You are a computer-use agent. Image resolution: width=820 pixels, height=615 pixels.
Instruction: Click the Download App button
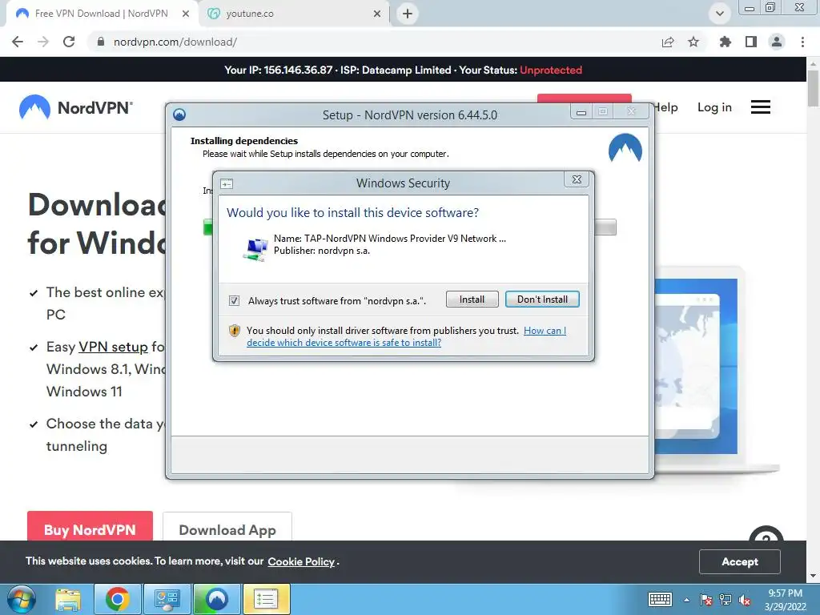pos(227,526)
